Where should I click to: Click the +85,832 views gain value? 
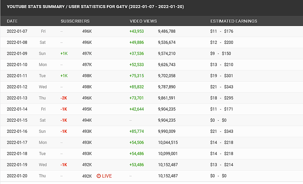coord(136,87)
